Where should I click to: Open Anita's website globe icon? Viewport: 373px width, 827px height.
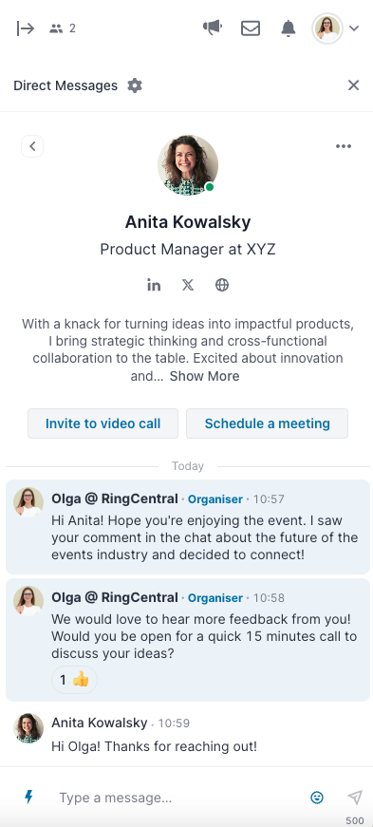(222, 286)
